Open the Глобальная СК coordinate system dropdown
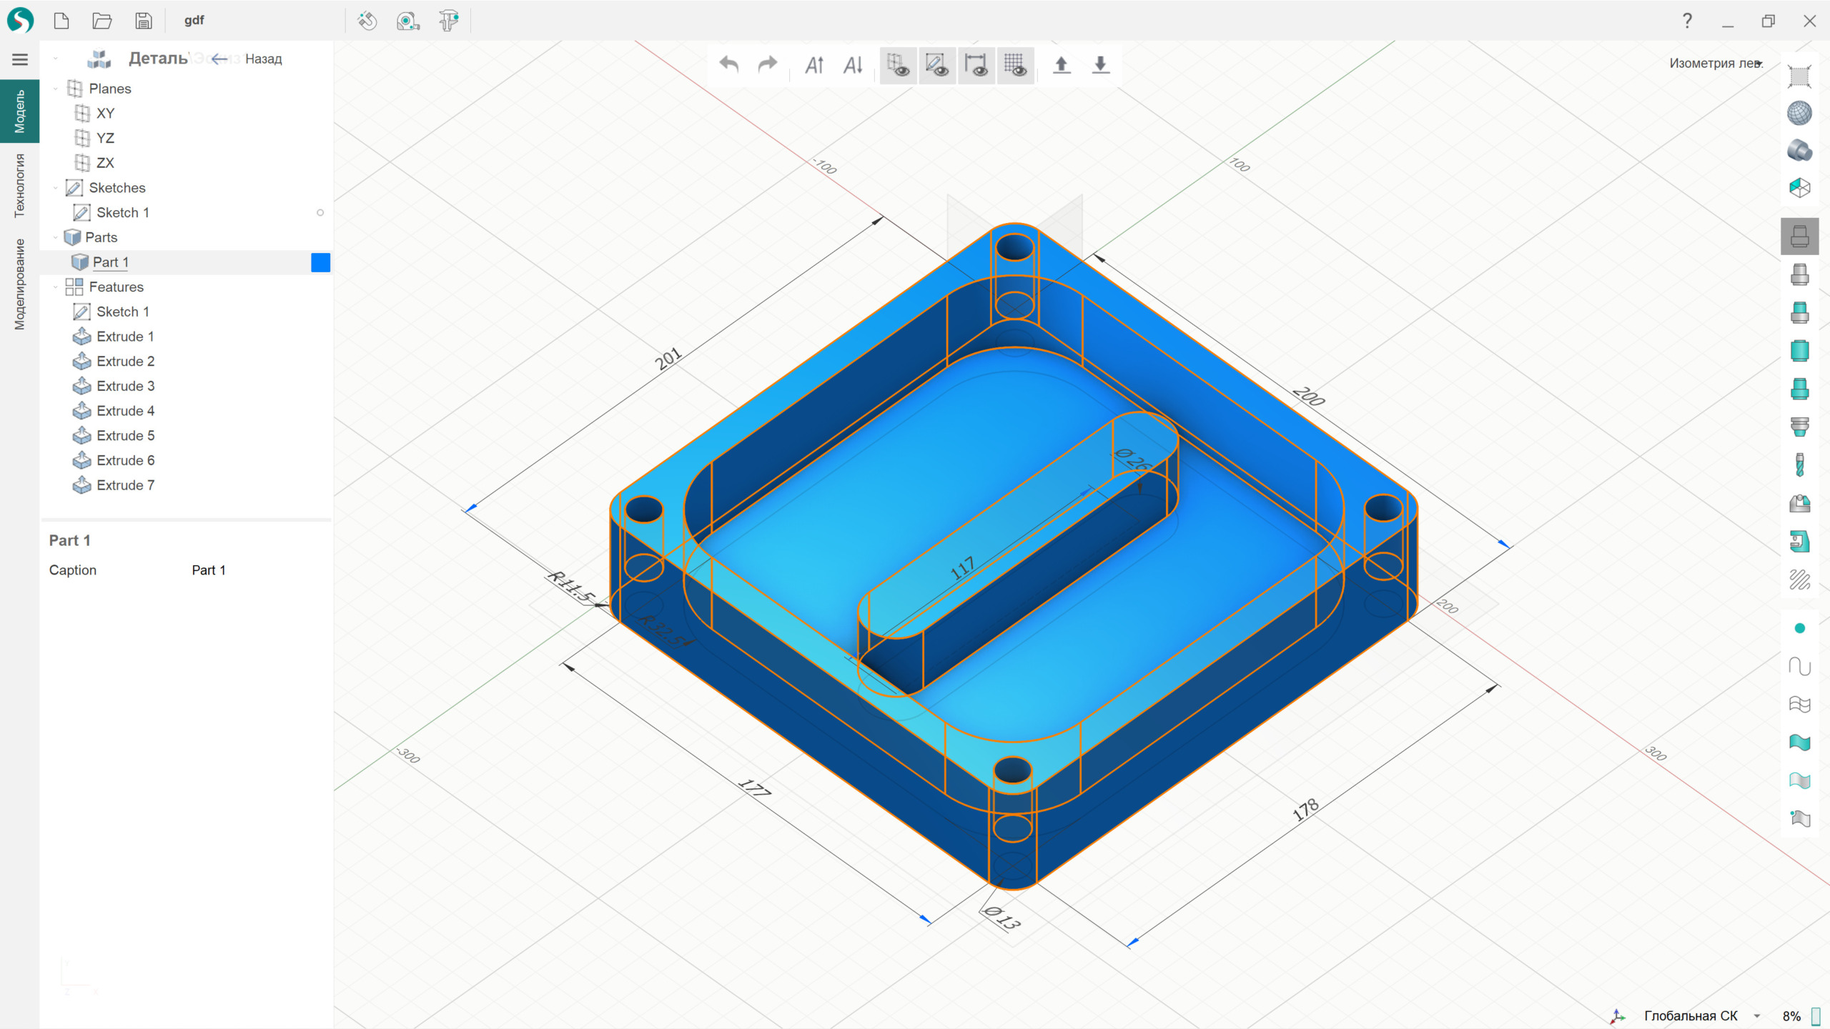Image resolution: width=1830 pixels, height=1029 pixels. point(1757,1015)
